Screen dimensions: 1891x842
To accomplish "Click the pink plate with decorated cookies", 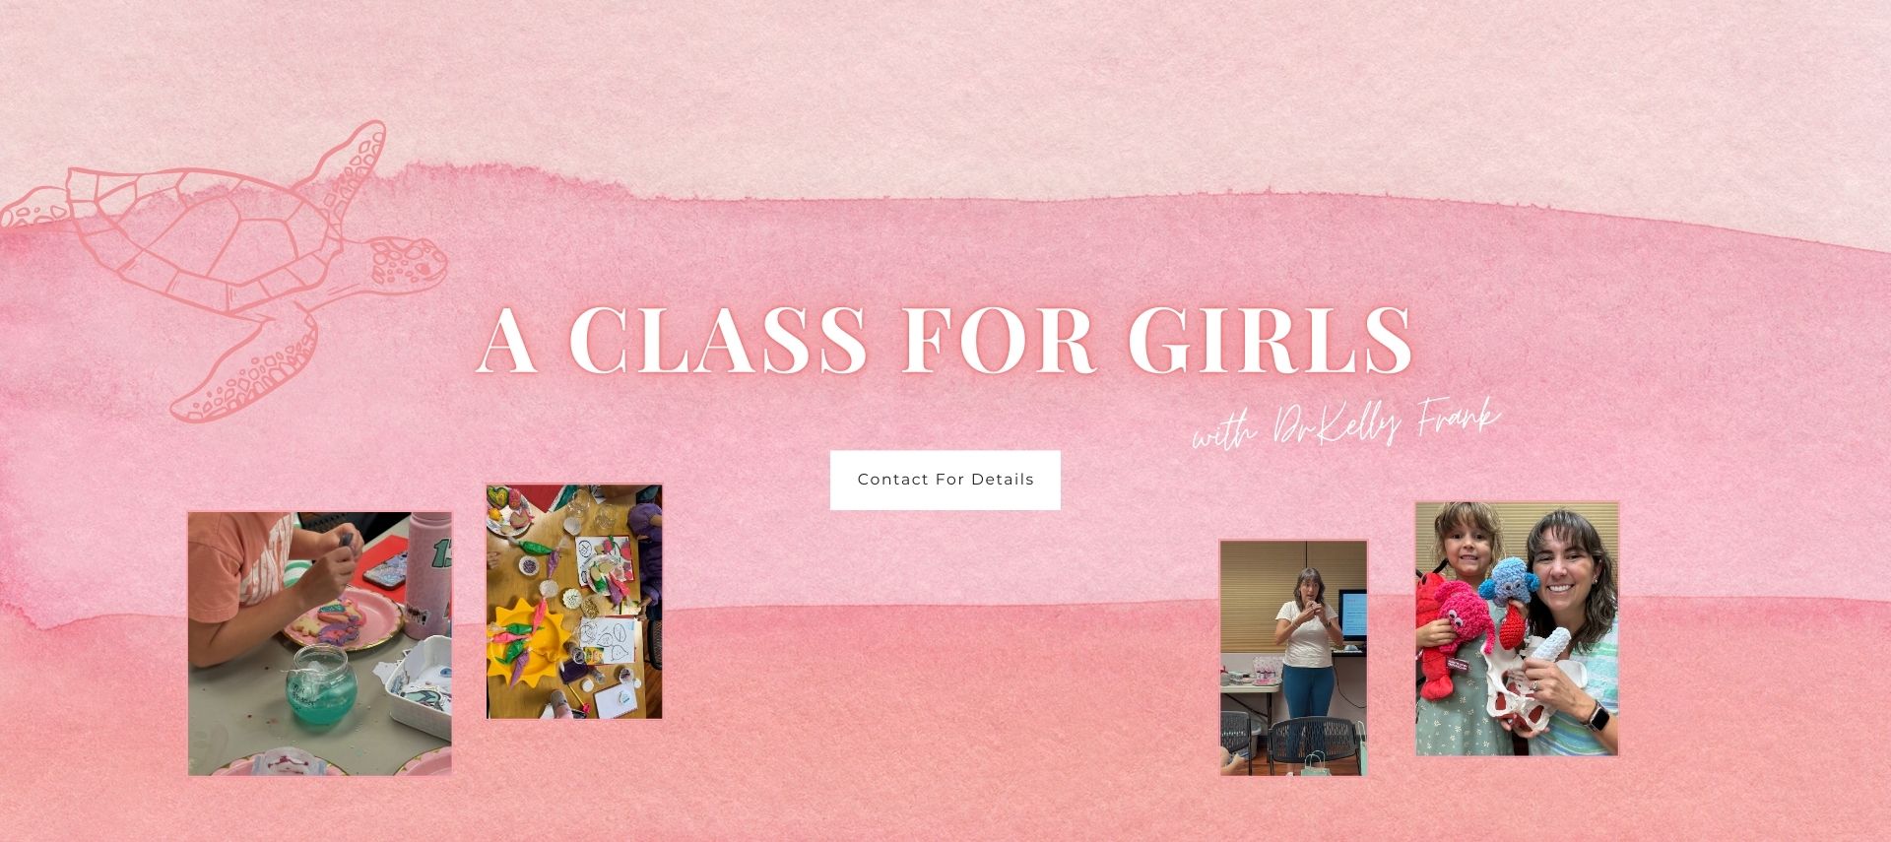I will click(343, 616).
